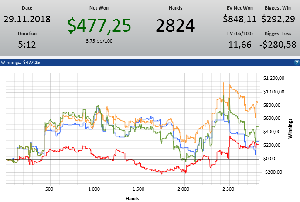The image size is (300, 202).
Task: Click the vertical Winnings y-axis title
Action: 290,129
